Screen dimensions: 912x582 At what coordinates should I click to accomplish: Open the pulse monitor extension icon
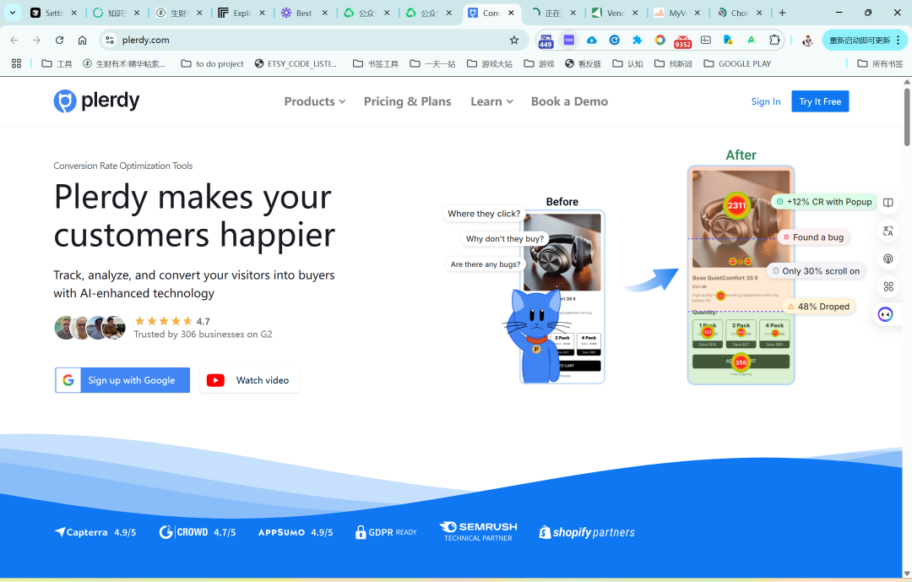tap(705, 41)
